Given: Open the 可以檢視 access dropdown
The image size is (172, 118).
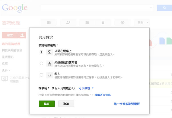Looking at the screenshot, I should coord(86,88).
